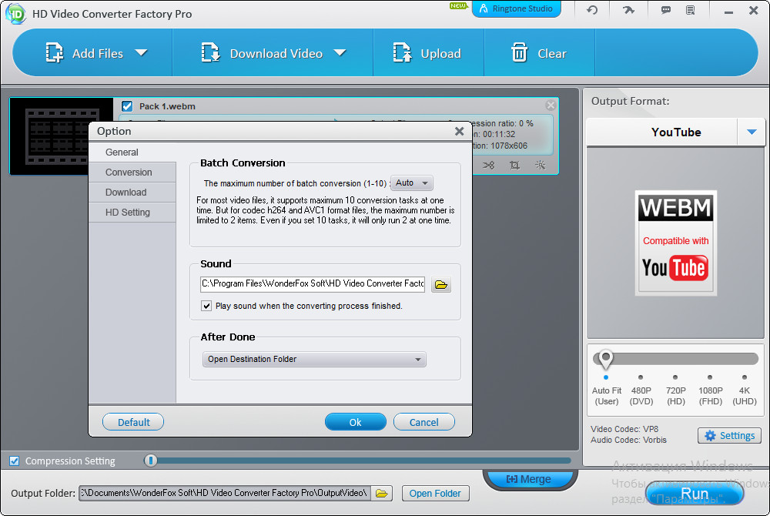Click the Open Folder button
The width and height of the screenshot is (770, 516).
pos(435,494)
